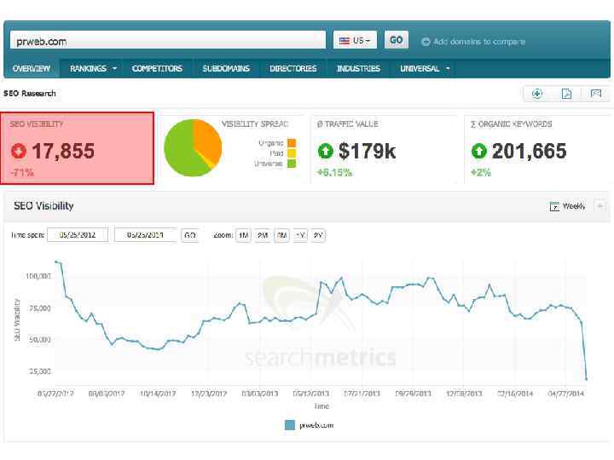Screen dimensions: 614x460
Task: Select the 17,855 SEO Visibility value
Action: 63,151
